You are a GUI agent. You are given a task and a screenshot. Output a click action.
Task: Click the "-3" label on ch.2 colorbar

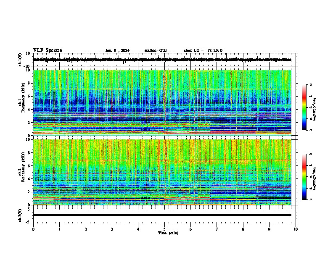(x=310, y=154)
